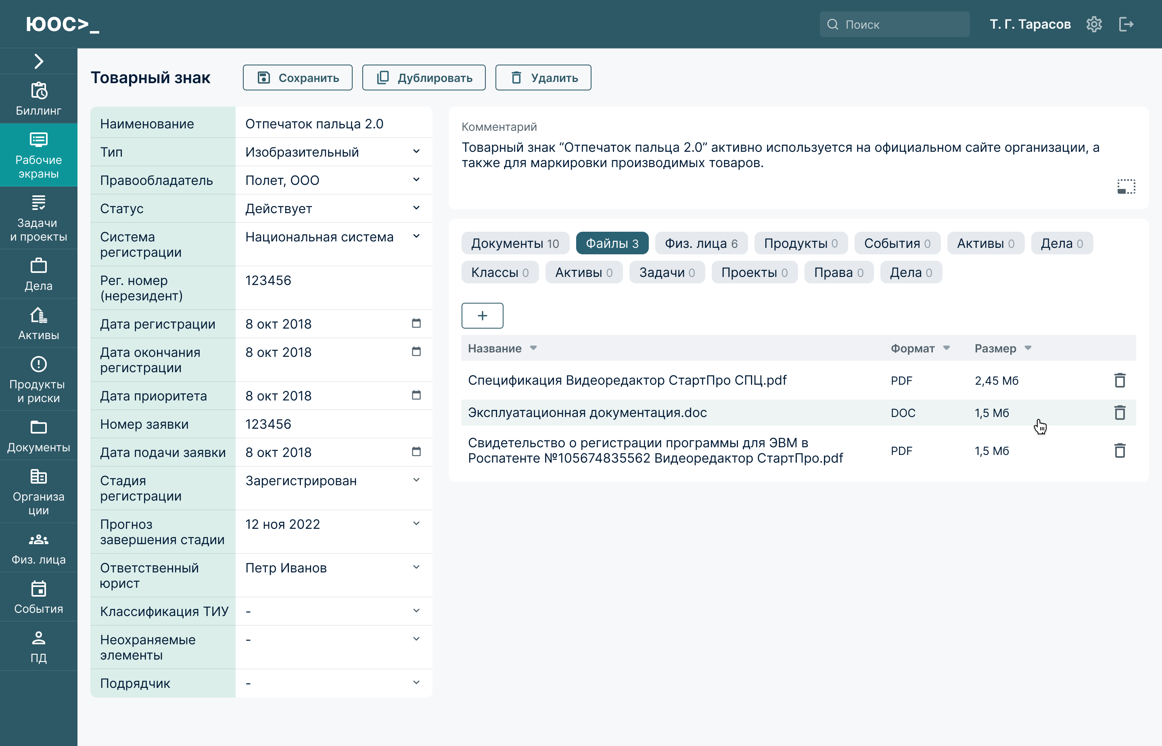Screen dimensions: 1162x746
Task: Expand the Правообладатель dropdown
Action: tap(416, 180)
